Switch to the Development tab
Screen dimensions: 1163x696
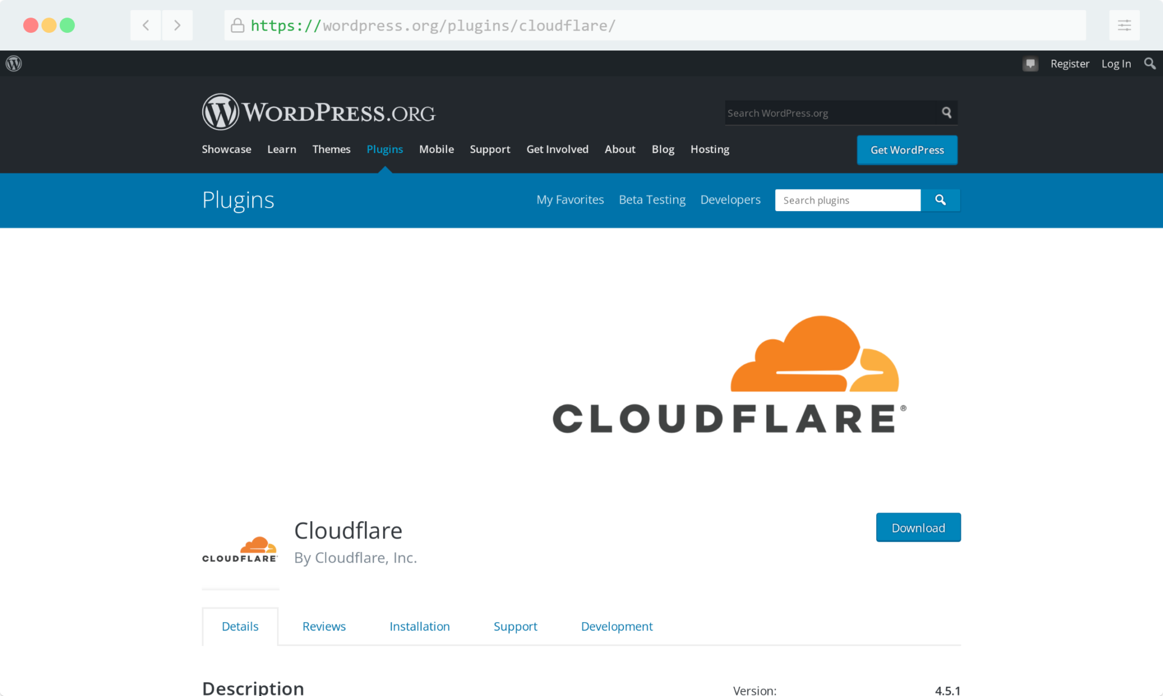[x=617, y=626]
